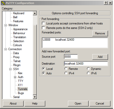The width and height of the screenshot is (114, 109).
Task: Click the Destination input field
Action: coord(86,64)
